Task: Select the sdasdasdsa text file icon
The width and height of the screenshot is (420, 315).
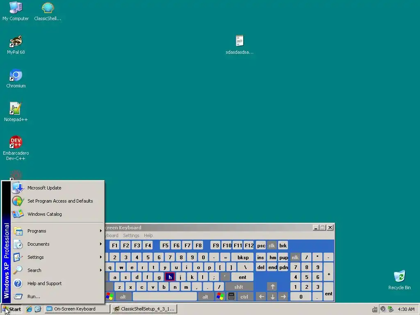Action: point(240,45)
